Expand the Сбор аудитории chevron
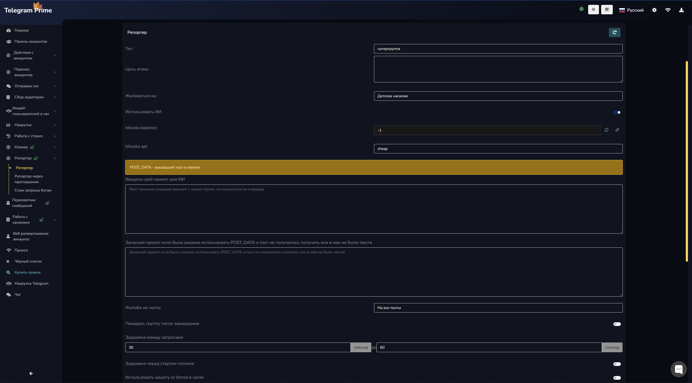692x383 pixels. coord(55,98)
